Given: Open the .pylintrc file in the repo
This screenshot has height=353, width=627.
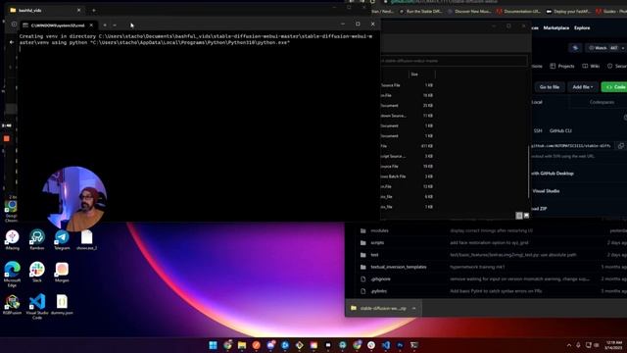Looking at the screenshot, I should pos(378,291).
